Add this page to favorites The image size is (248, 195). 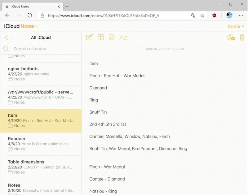tap(202, 15)
